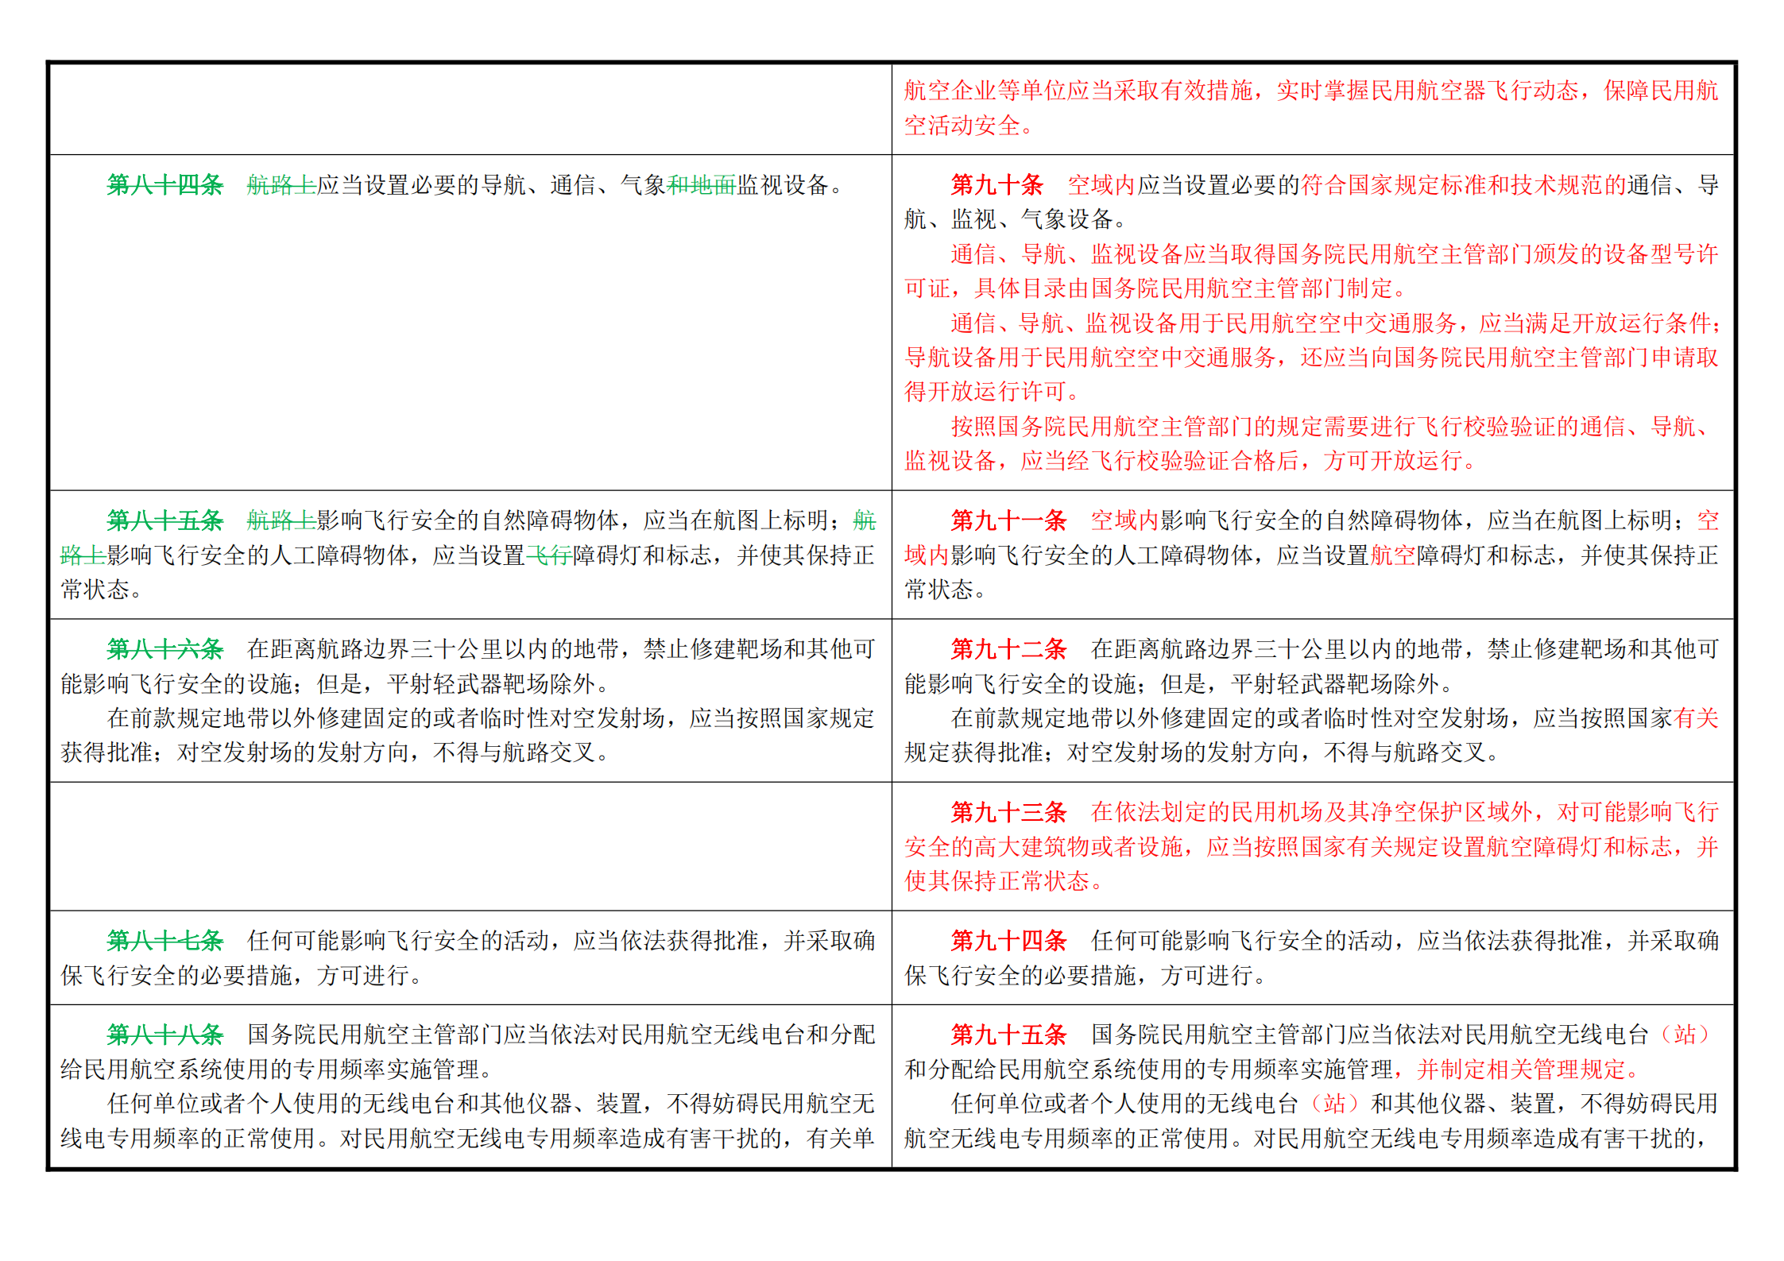Click the red text 航空 before 障碍灯
The height and width of the screenshot is (1261, 1784).
point(1393,555)
